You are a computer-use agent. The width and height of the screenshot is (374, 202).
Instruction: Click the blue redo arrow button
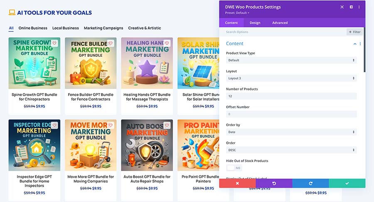coord(310,183)
